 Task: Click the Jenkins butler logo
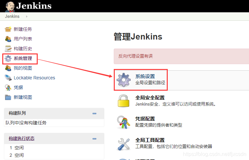point(10,7)
